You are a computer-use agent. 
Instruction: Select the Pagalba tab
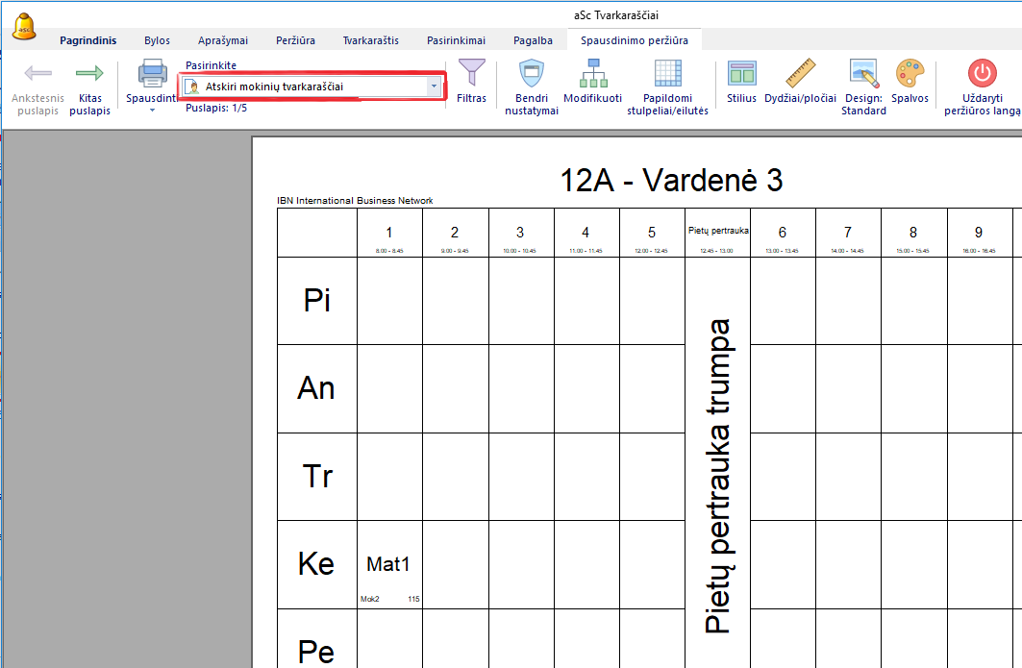(x=533, y=40)
